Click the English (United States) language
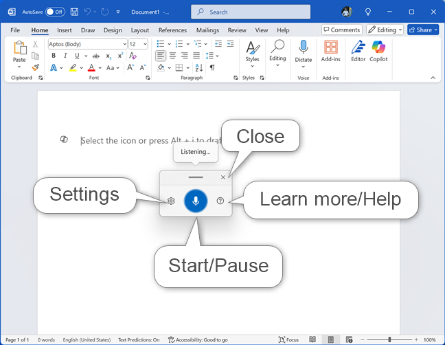The image size is (445, 345). click(87, 340)
